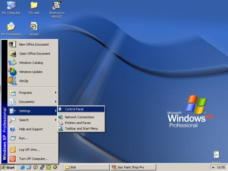Select the search document icon on desktop
This screenshot has width=228, height=171.
pyautogui.click(x=216, y=157)
